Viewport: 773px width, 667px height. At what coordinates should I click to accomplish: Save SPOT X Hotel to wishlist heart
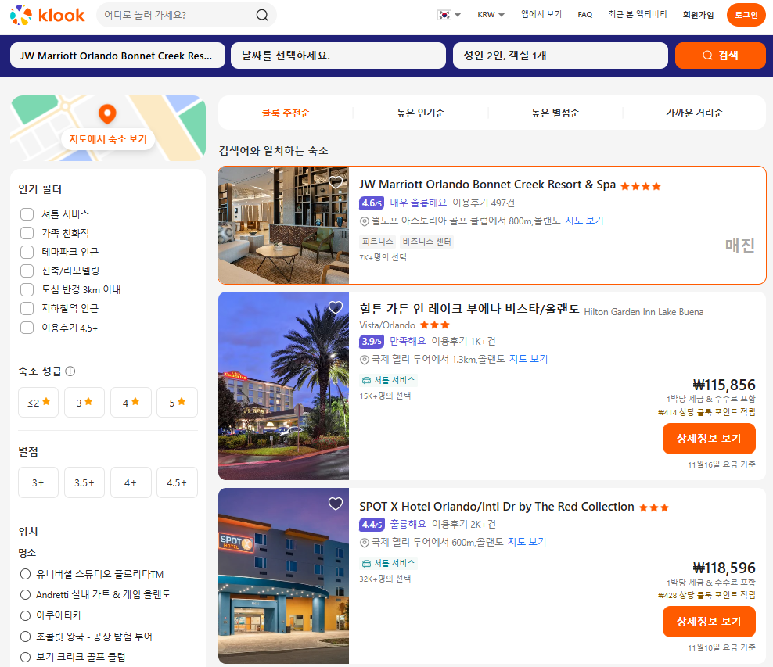click(x=335, y=504)
